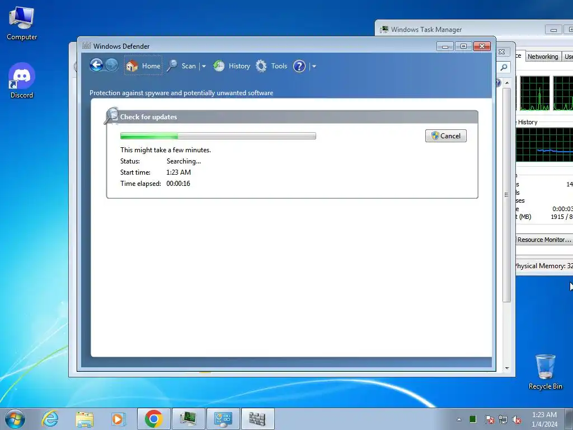Open Resource Monitor from Task Manager
The width and height of the screenshot is (573, 430).
click(544, 240)
